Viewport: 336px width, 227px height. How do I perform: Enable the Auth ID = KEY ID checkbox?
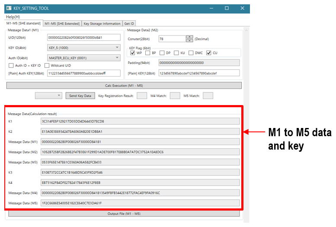click(11, 65)
